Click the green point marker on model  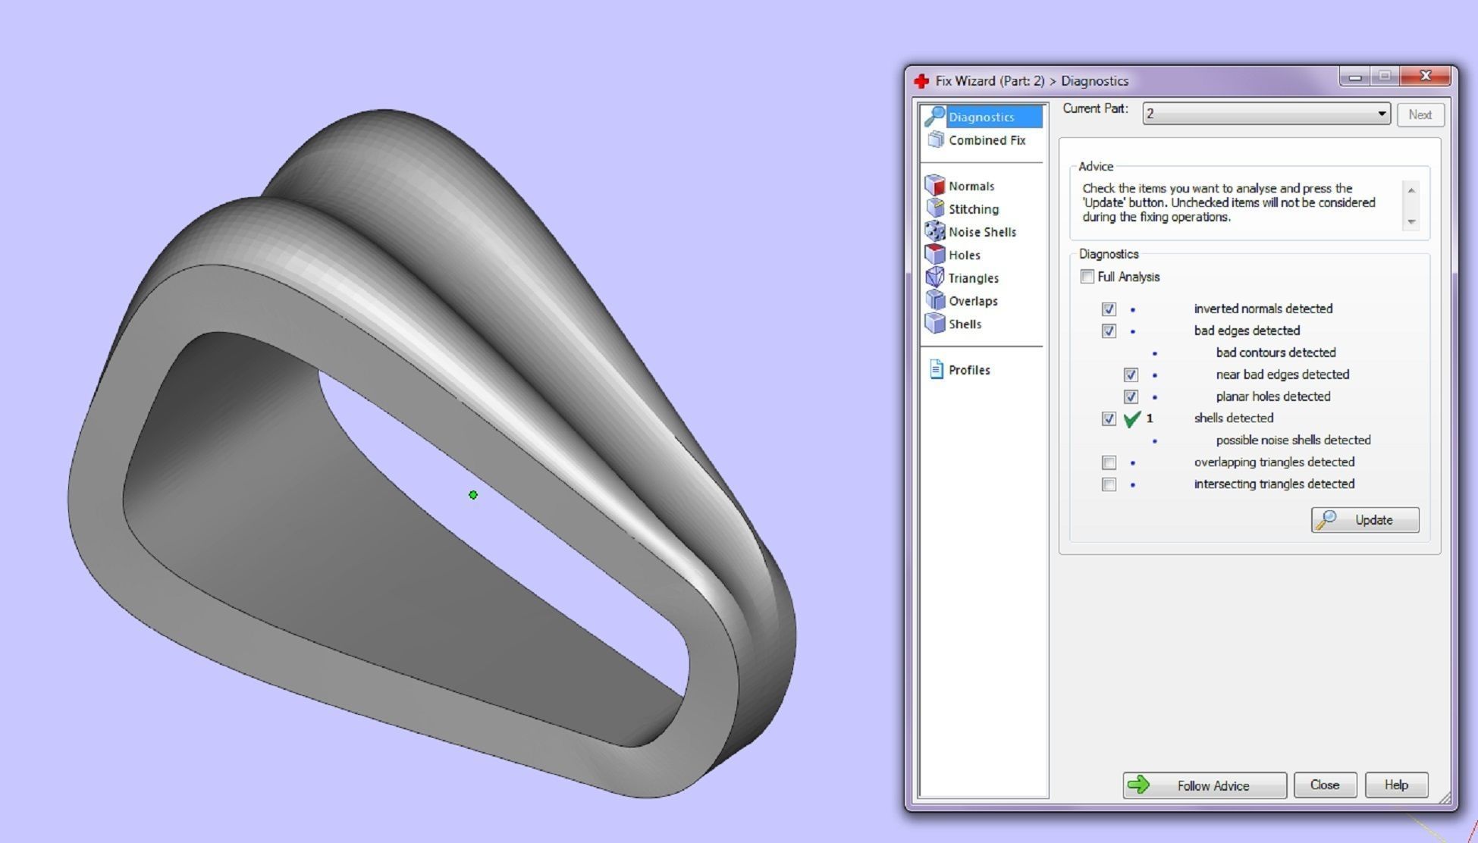pos(473,495)
